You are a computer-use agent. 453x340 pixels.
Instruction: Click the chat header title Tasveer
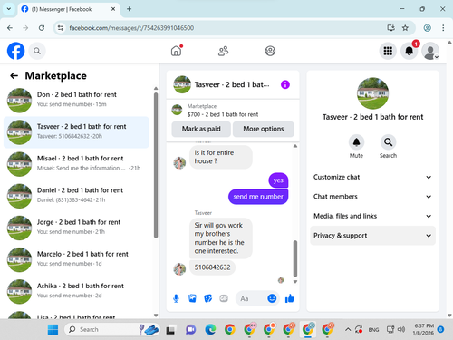coord(232,84)
